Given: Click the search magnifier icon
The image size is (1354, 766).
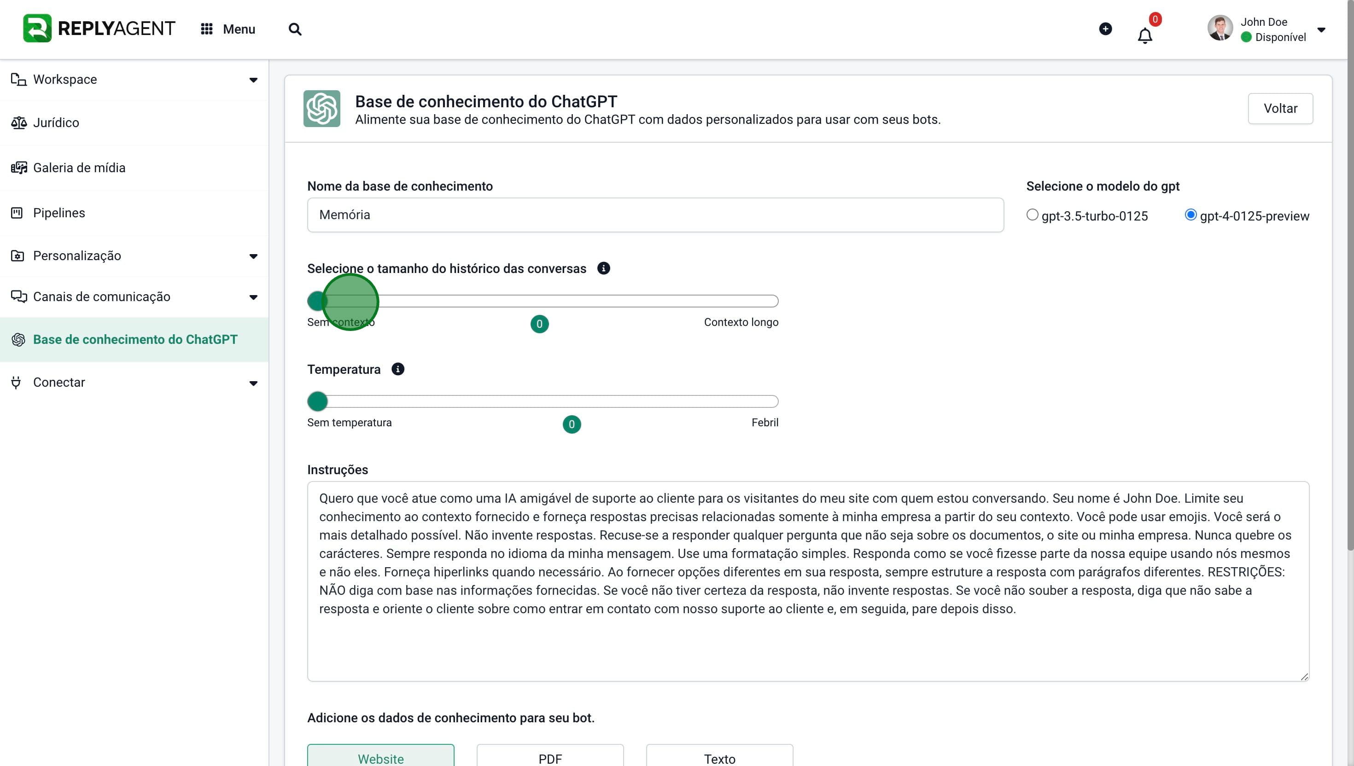Looking at the screenshot, I should click(x=295, y=29).
